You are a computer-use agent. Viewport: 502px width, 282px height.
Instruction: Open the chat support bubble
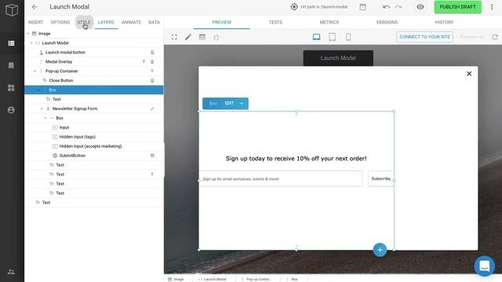pyautogui.click(x=485, y=266)
